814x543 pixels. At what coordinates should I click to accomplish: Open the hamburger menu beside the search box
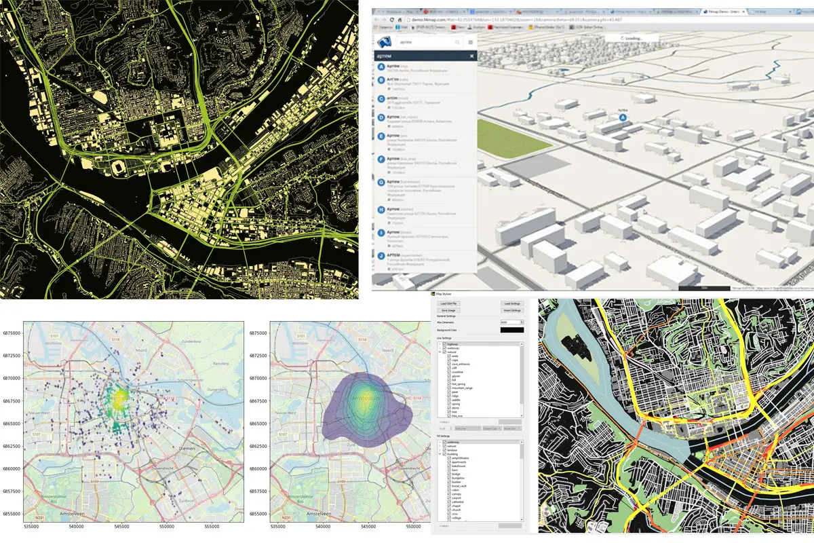(470, 42)
